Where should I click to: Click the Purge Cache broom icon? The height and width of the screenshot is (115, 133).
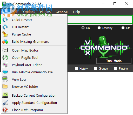coord(5,34)
